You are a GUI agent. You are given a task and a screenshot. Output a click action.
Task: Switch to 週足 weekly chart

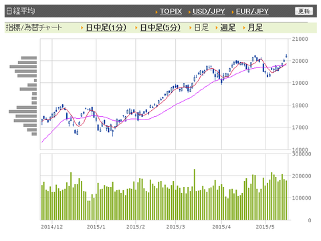[228, 27]
